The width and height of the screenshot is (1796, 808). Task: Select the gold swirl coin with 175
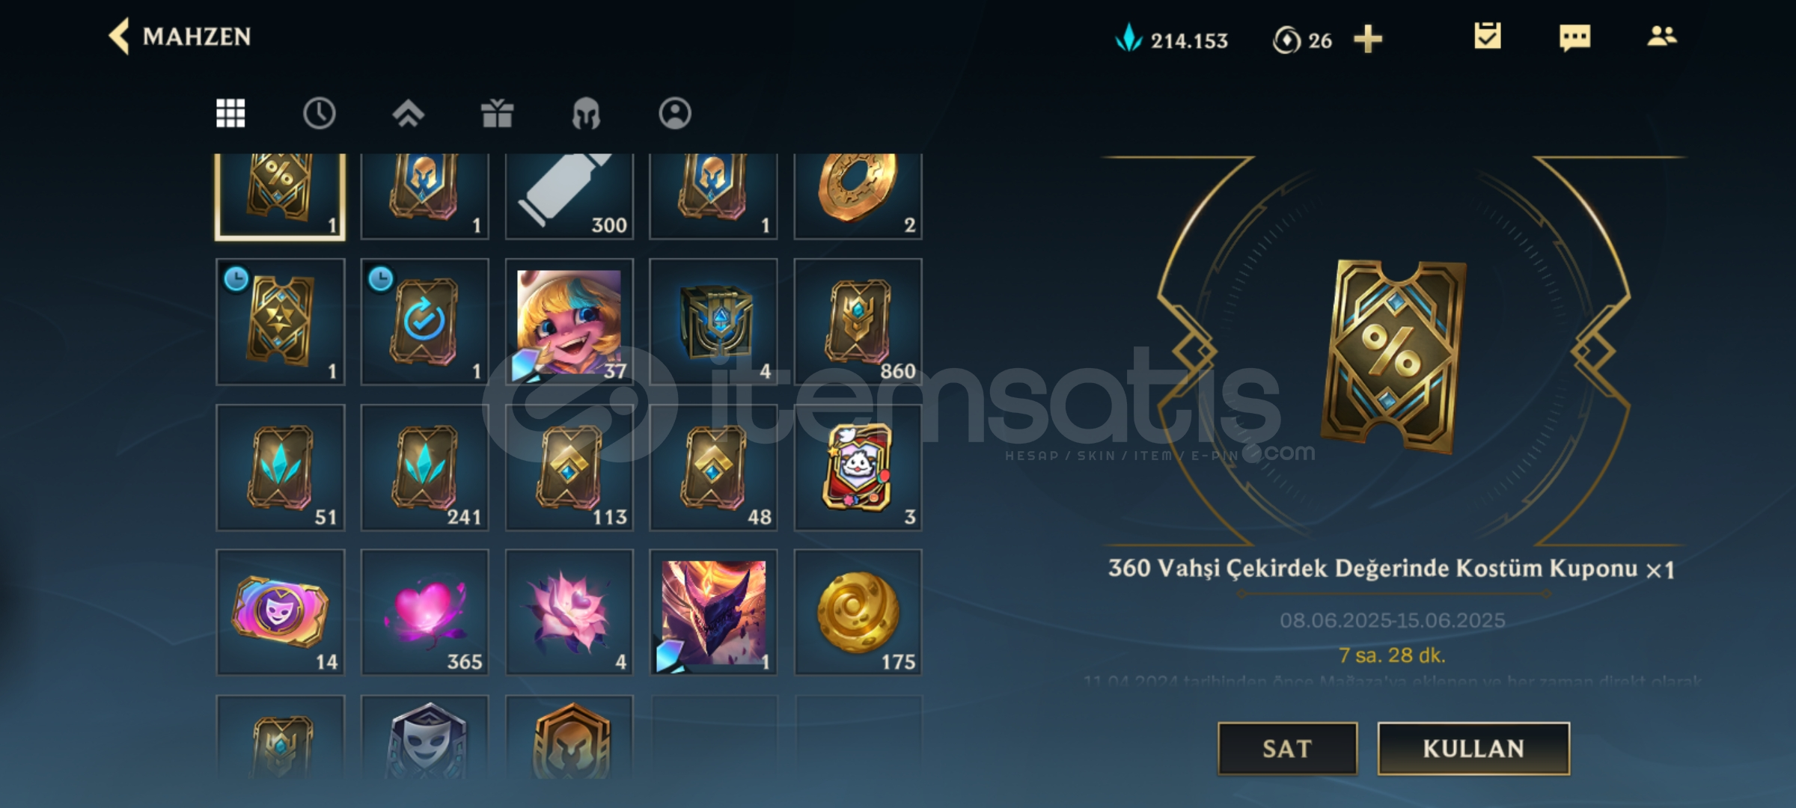point(858,613)
